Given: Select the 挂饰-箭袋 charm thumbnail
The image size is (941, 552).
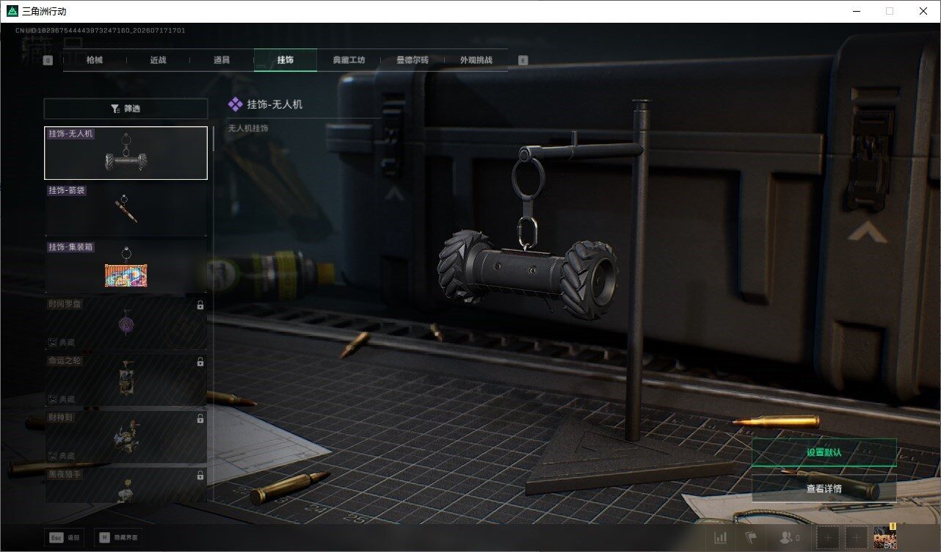Looking at the screenshot, I should click(x=126, y=209).
